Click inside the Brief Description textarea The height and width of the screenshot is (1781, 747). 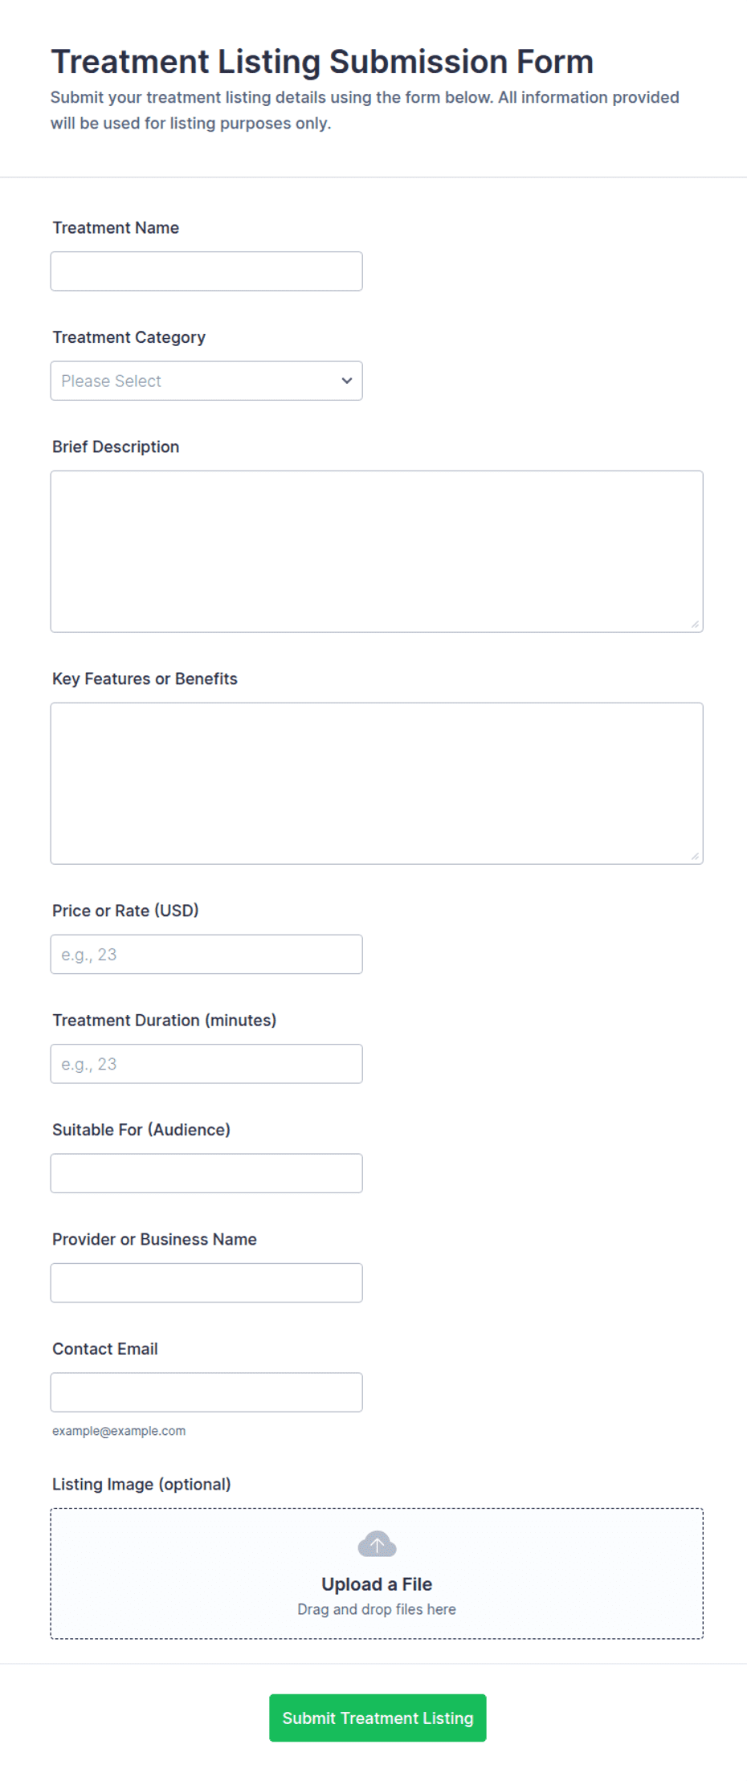[x=377, y=551]
